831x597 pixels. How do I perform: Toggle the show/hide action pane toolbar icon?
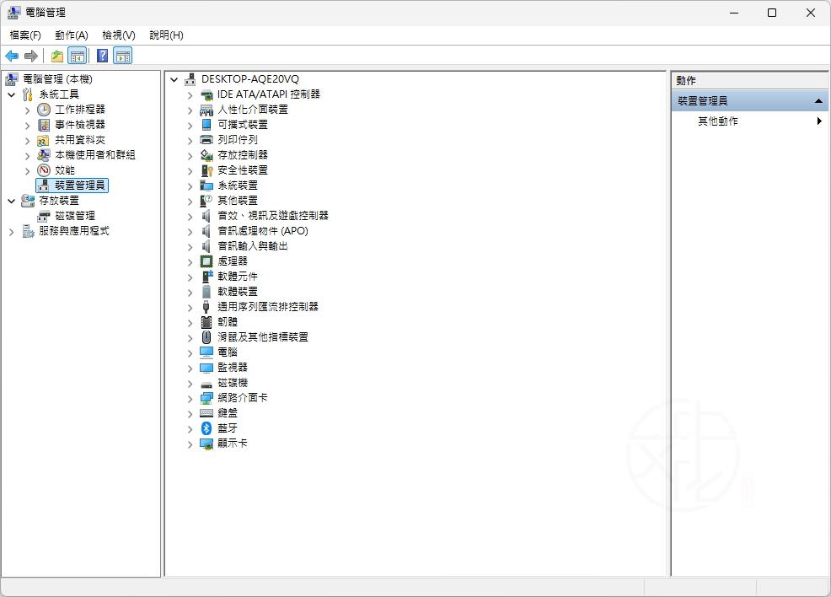[123, 56]
